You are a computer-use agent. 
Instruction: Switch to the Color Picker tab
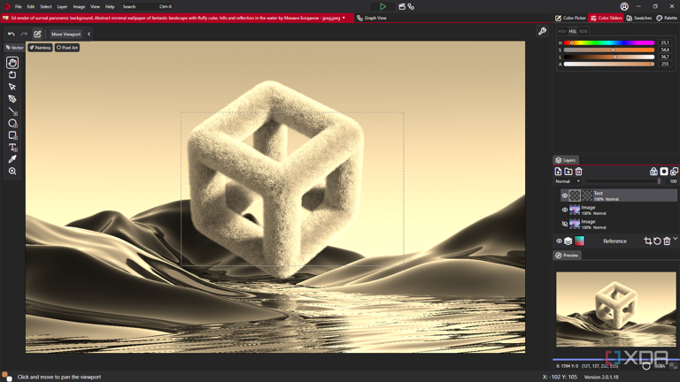click(x=571, y=18)
